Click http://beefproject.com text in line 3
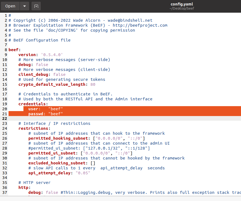The image size is (241, 201). coord(140,25)
